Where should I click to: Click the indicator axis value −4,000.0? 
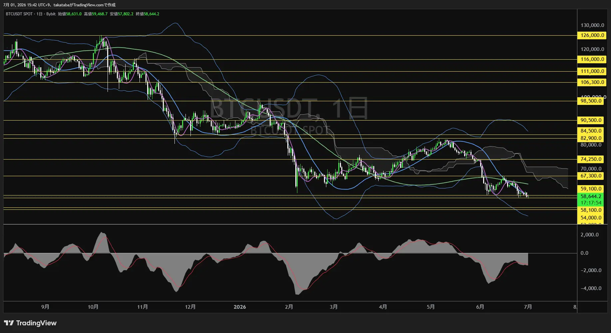(591, 288)
